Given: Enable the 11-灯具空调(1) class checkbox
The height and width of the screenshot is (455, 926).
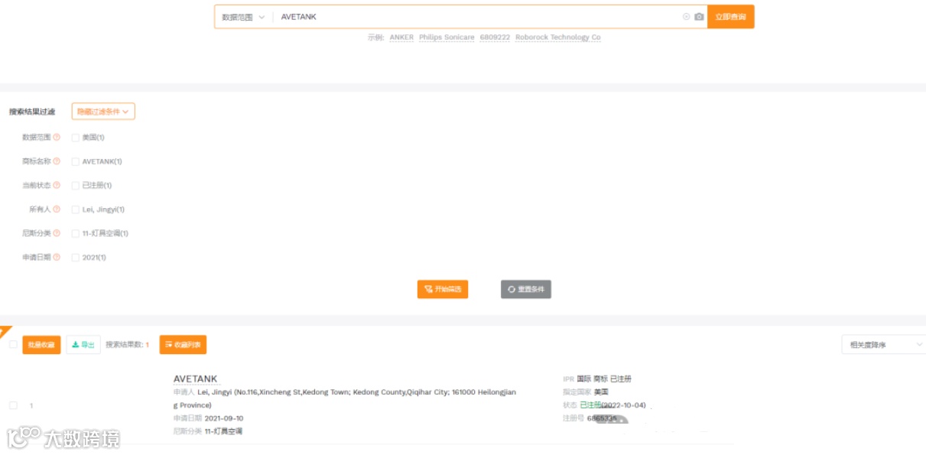Looking at the screenshot, I should point(76,233).
